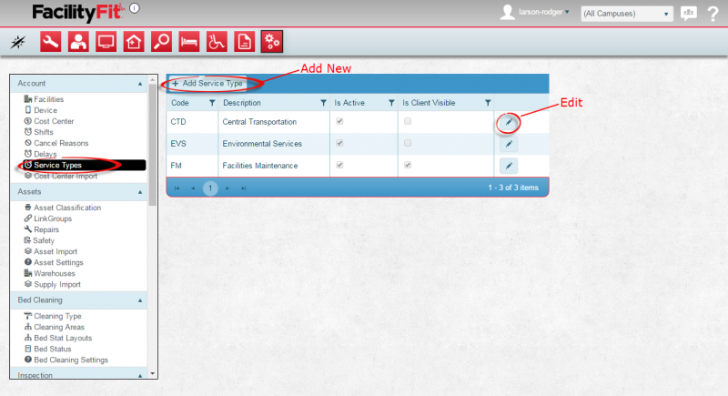Select Service Types item
Screen dimensions: 728x396
84,166
